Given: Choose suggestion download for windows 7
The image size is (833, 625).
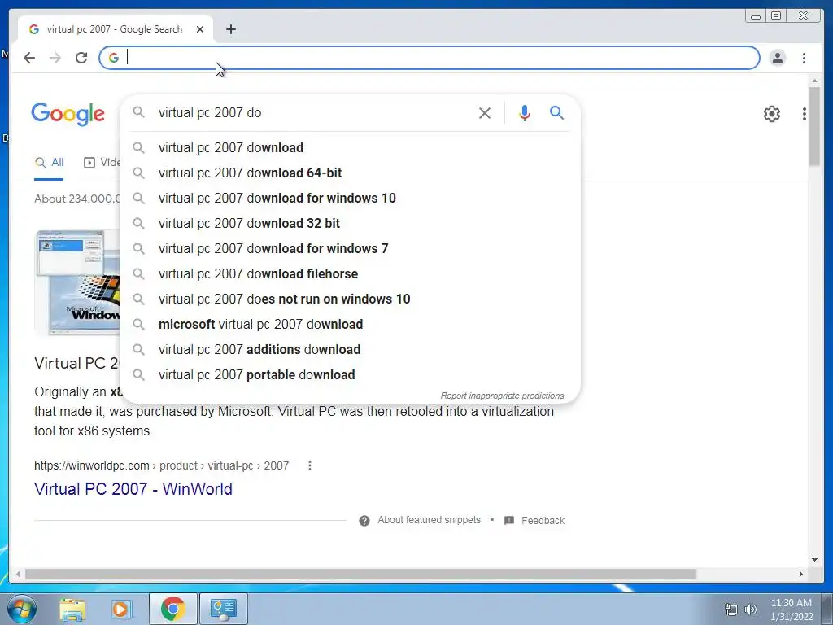Looking at the screenshot, I should click(x=351, y=249).
